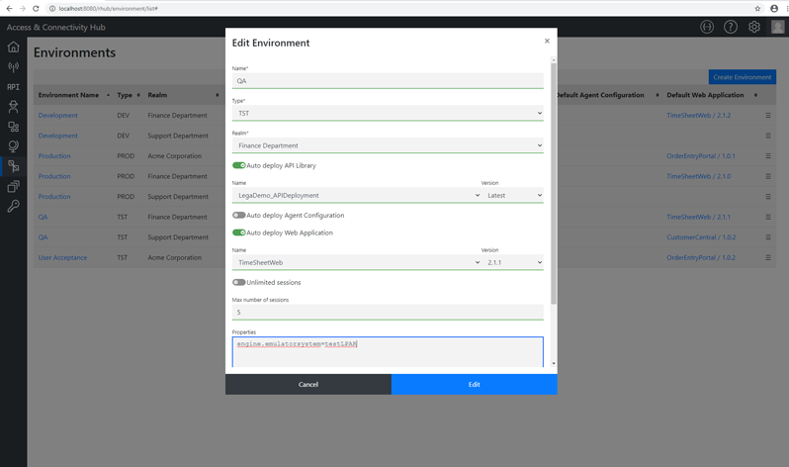
Task: Click the dialog vertical scrollbar thumb
Action: (554, 183)
